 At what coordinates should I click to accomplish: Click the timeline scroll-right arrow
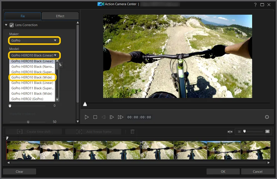click(x=269, y=163)
